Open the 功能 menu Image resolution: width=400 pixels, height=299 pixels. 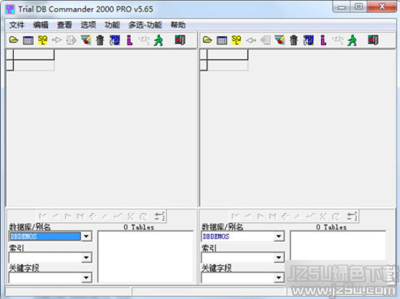(112, 25)
